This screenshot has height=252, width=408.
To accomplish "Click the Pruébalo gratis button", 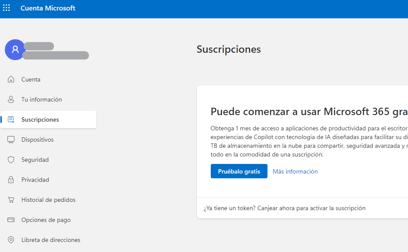I will point(239,171).
